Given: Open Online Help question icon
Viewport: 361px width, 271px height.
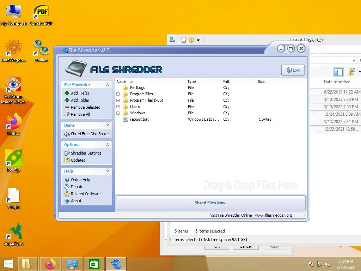Looking at the screenshot, I should pos(67,180).
